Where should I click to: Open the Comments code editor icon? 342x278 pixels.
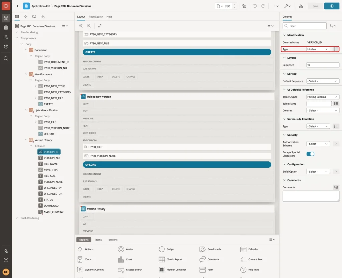pyautogui.click(x=336, y=187)
